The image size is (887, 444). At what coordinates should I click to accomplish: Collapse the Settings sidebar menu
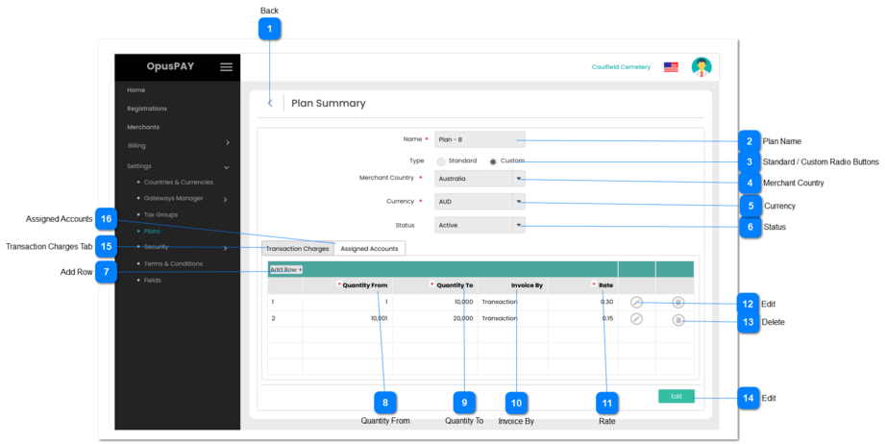point(226,167)
